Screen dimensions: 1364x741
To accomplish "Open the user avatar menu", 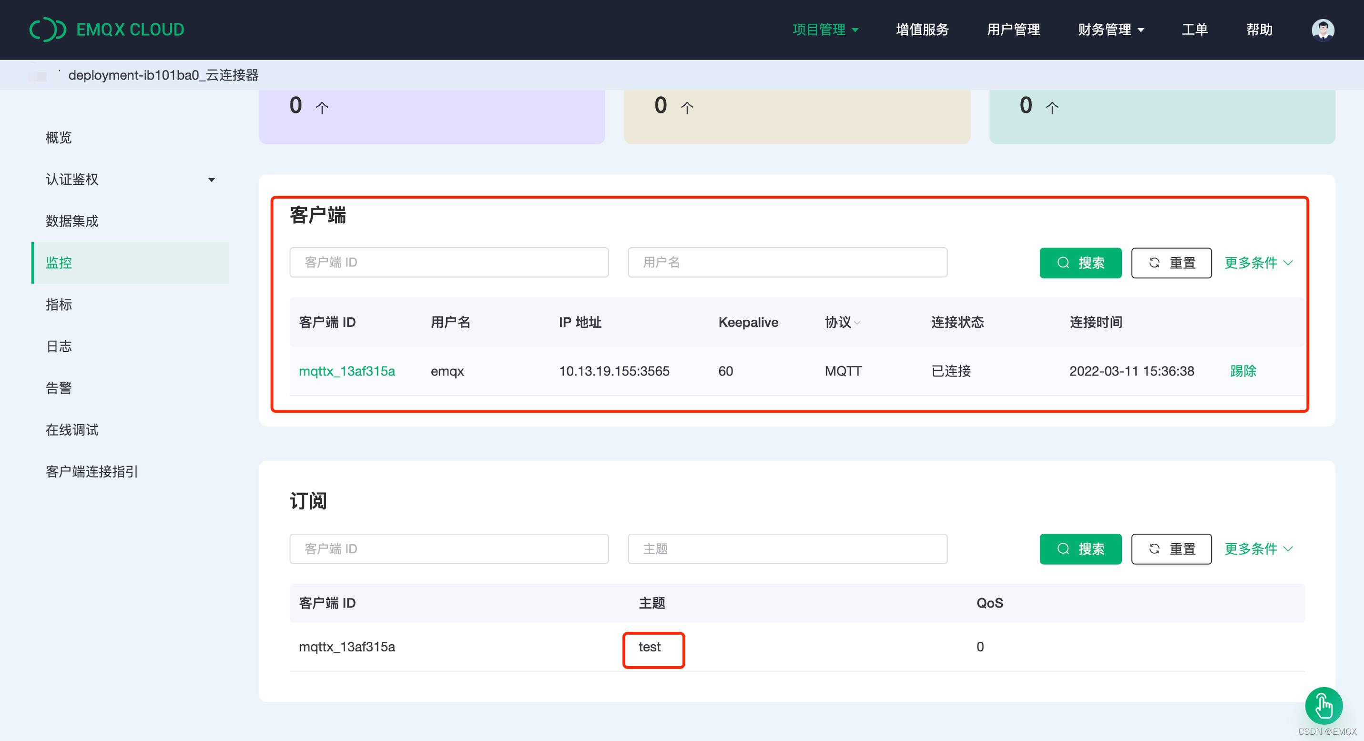I will (x=1322, y=30).
